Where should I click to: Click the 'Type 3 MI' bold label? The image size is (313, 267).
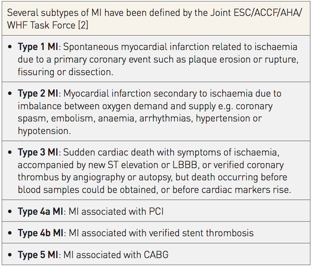[x=40, y=153]
